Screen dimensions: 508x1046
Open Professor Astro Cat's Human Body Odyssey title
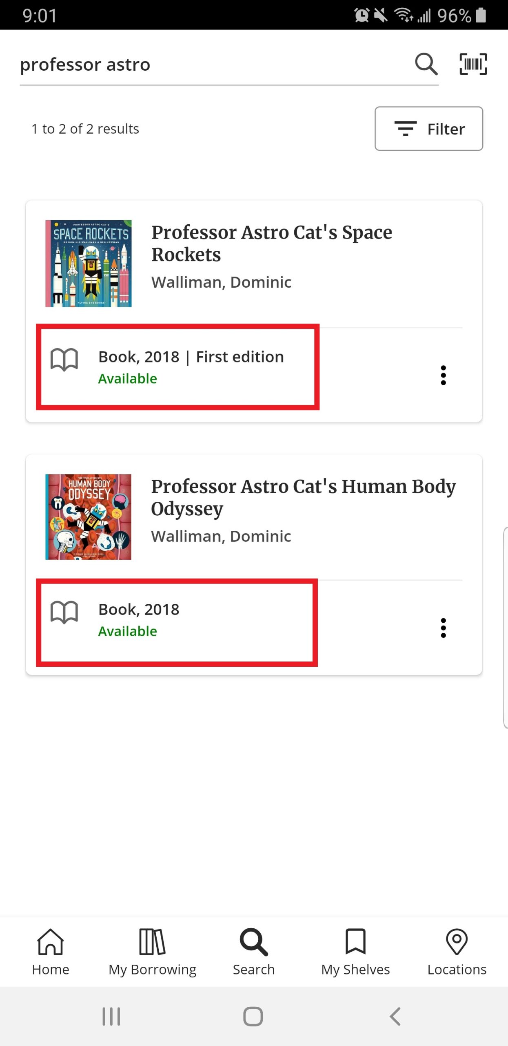click(303, 497)
